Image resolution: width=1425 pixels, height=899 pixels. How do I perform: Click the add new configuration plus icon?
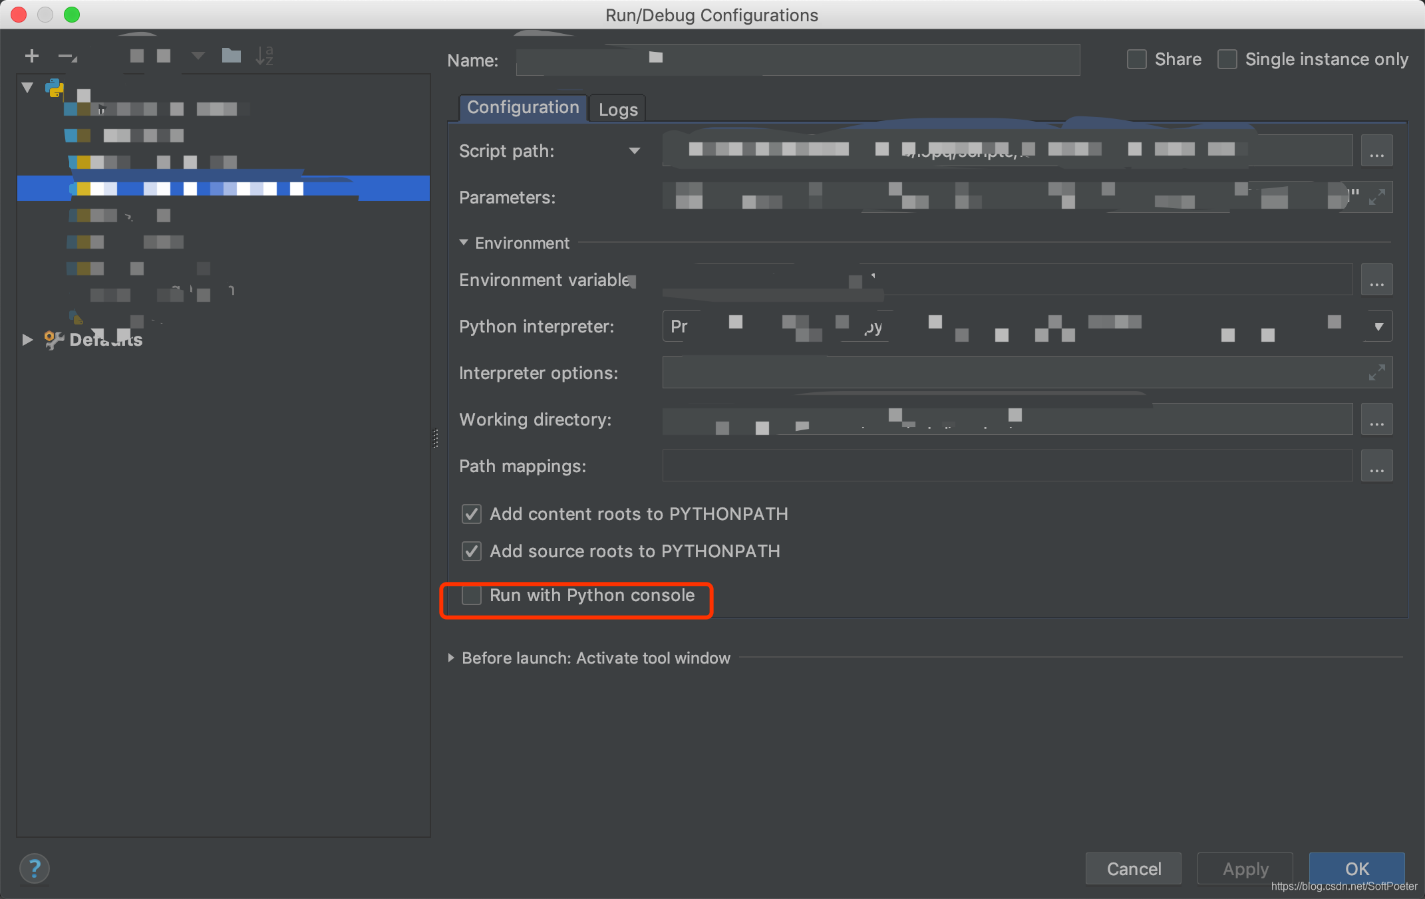pos(32,57)
